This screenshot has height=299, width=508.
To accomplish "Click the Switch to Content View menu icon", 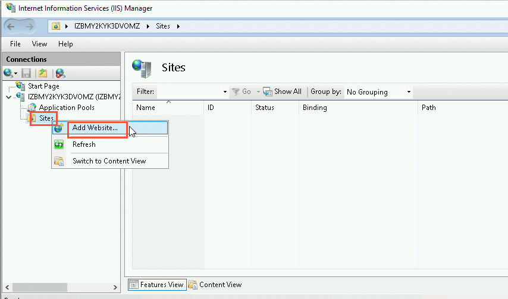I will click(59, 161).
